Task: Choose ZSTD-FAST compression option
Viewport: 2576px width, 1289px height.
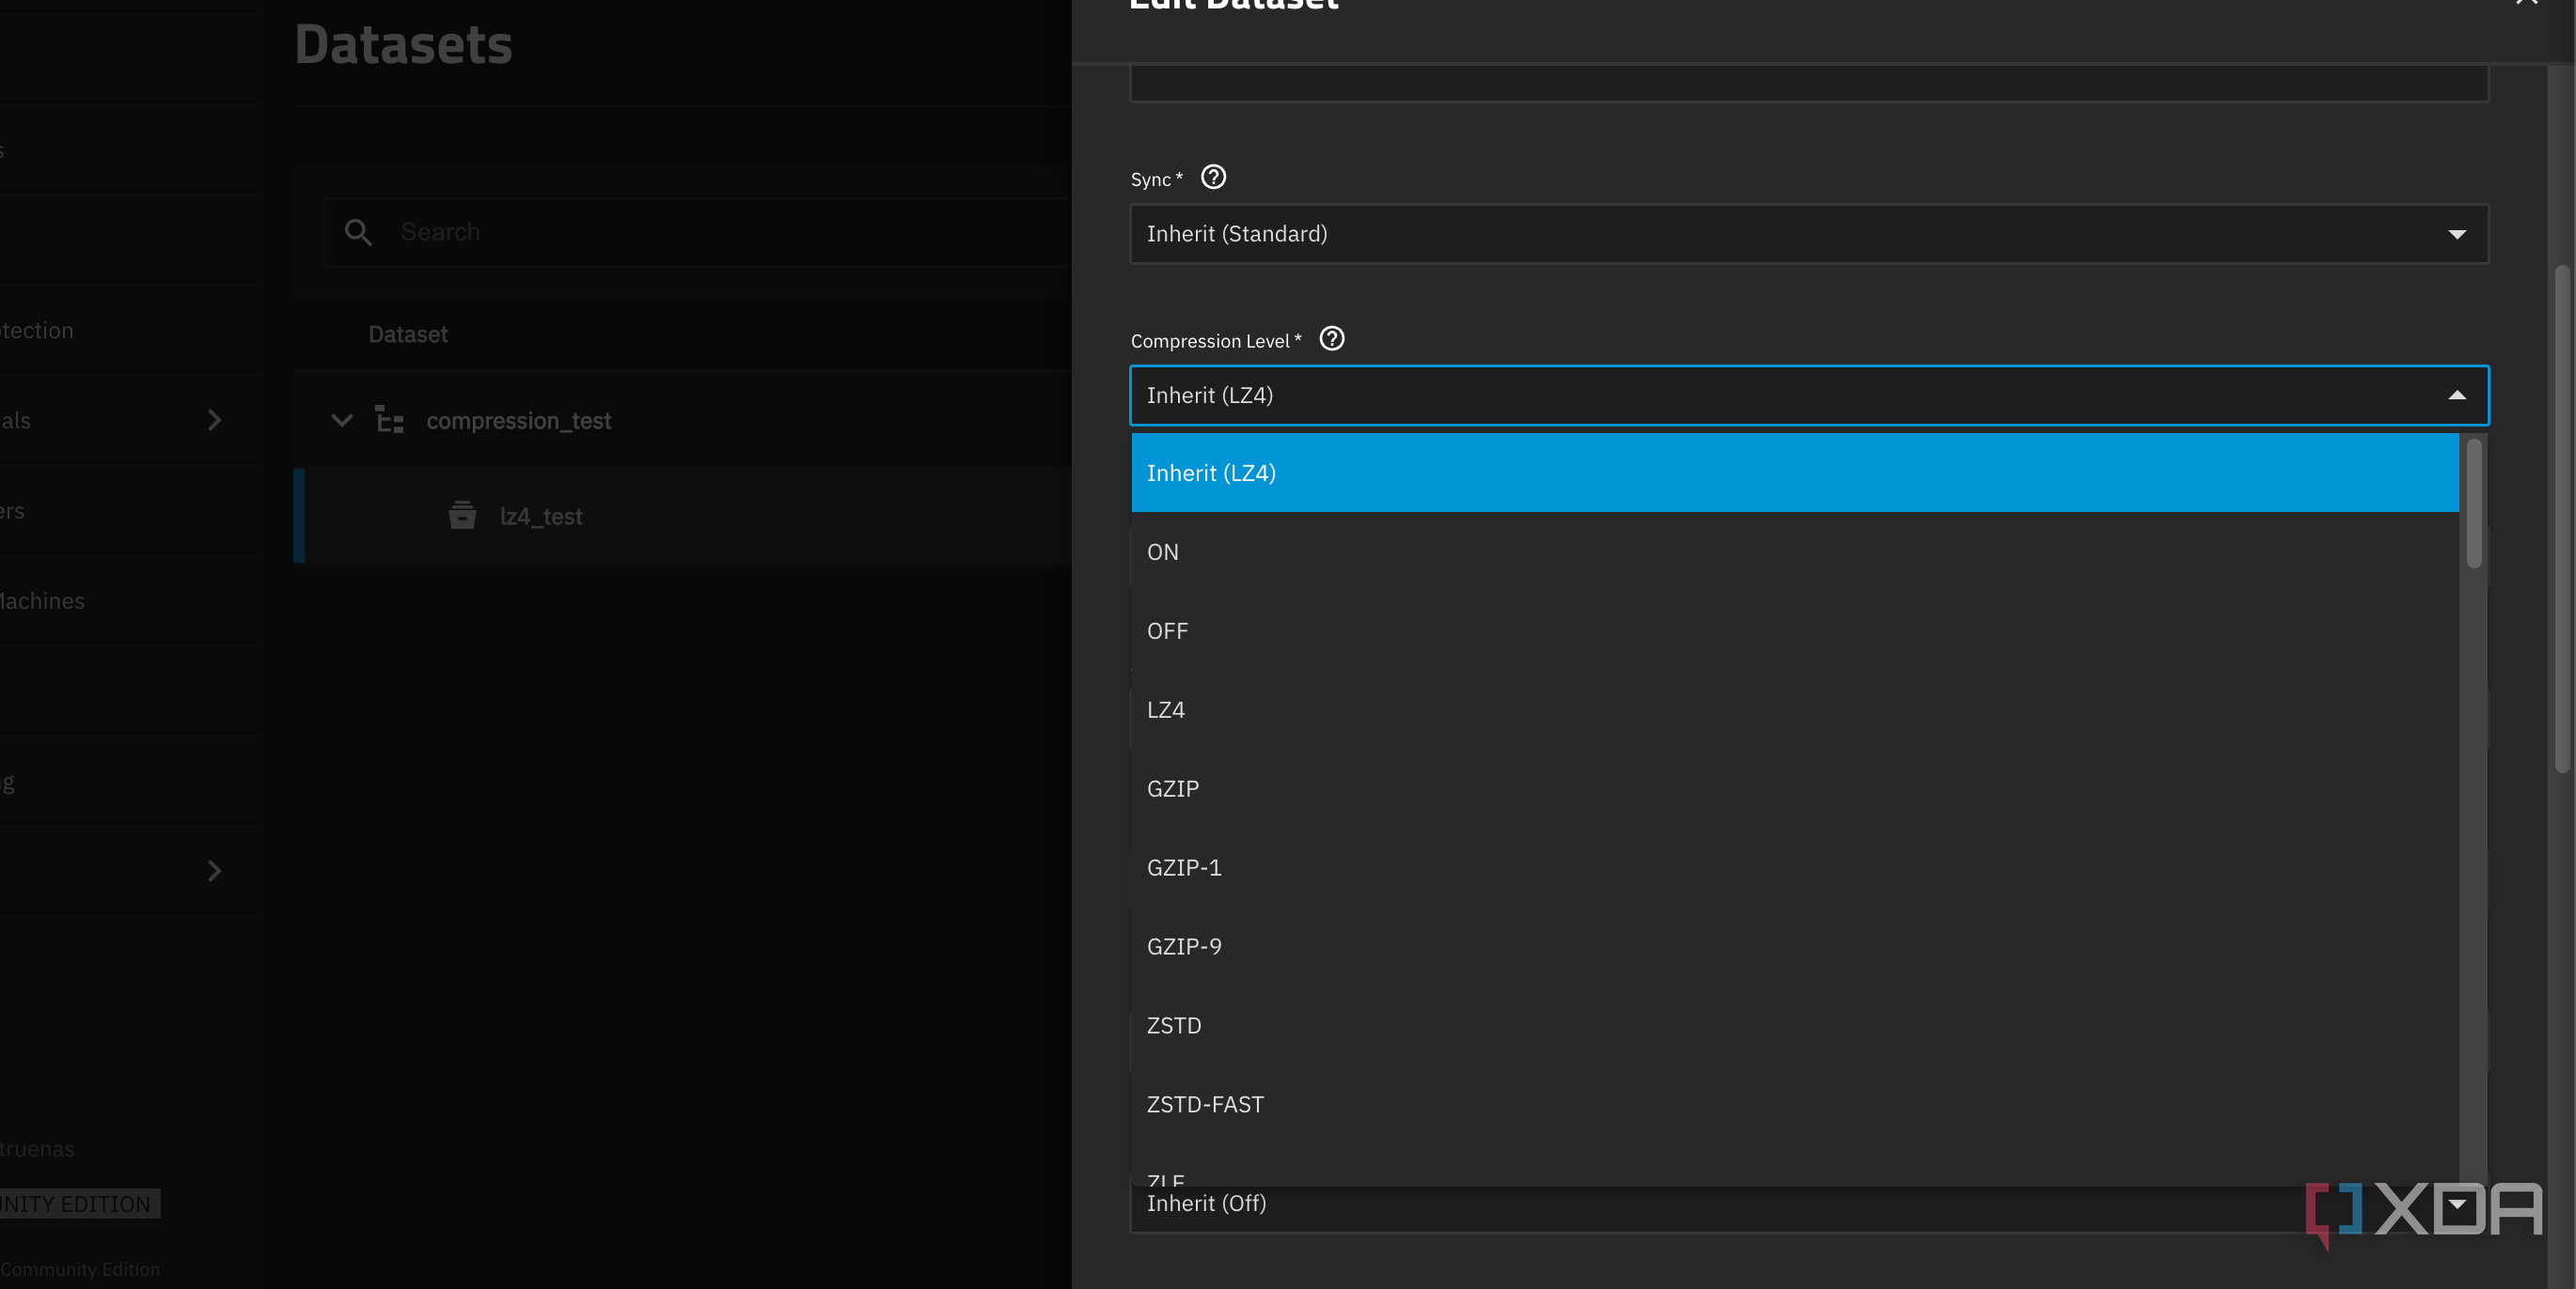Action: coord(1795,1104)
